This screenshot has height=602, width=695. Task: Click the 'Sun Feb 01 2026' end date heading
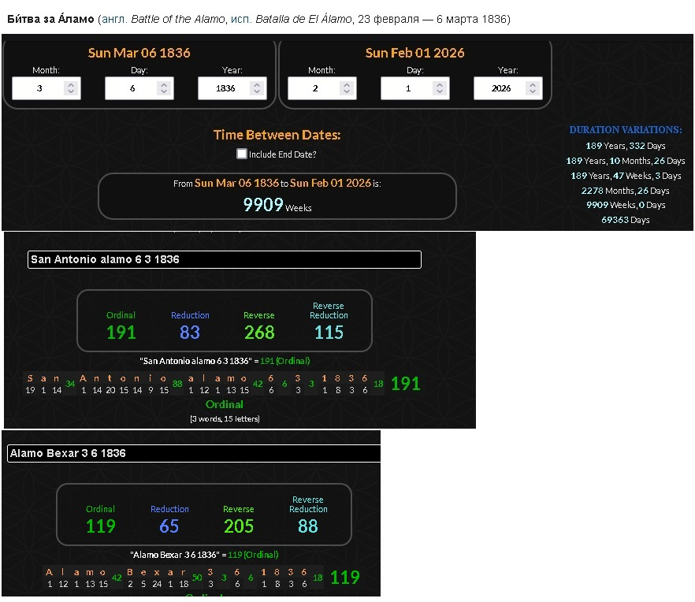click(414, 53)
